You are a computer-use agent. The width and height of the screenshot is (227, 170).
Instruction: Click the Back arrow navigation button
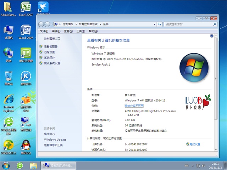tap(41, 24)
